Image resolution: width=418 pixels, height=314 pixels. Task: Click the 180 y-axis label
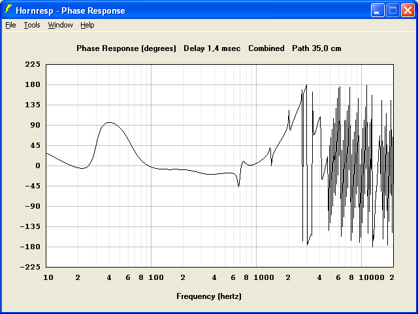33,84
